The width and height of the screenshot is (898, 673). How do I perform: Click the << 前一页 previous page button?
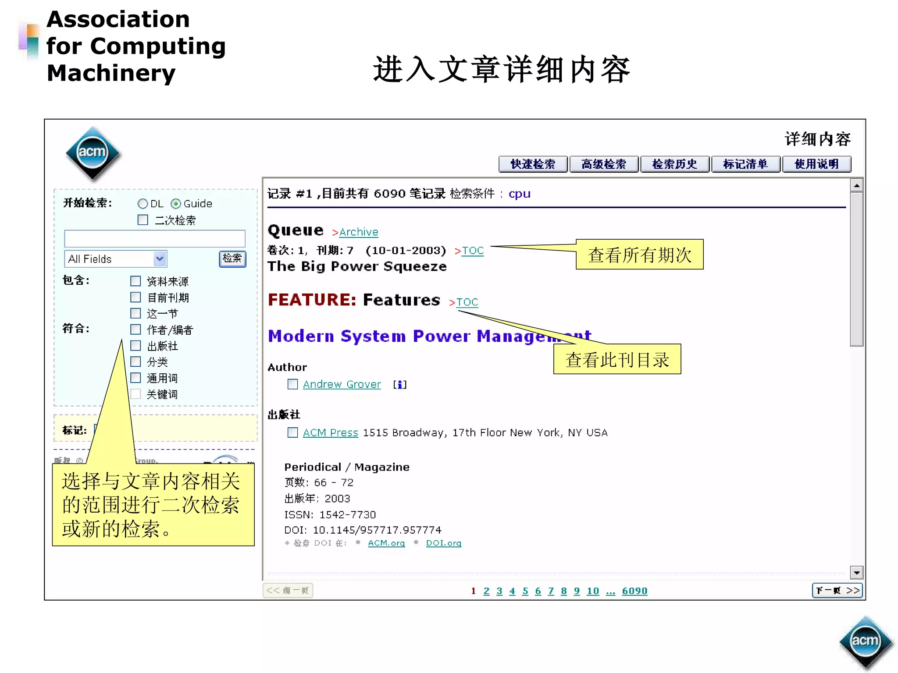tap(288, 591)
